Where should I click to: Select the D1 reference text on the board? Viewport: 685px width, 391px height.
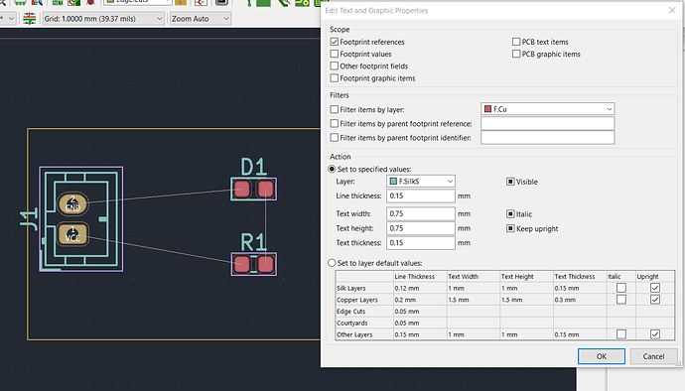point(253,167)
